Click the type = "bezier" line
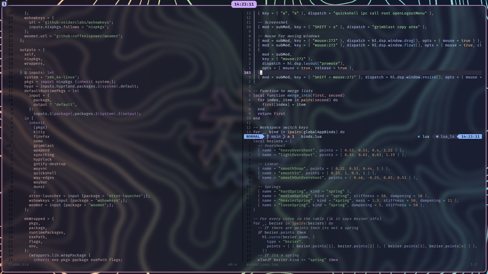This screenshot has height=274, width=488. coord(285,242)
